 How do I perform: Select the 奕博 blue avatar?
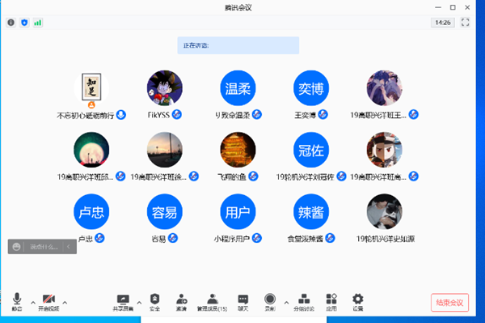tap(311, 88)
